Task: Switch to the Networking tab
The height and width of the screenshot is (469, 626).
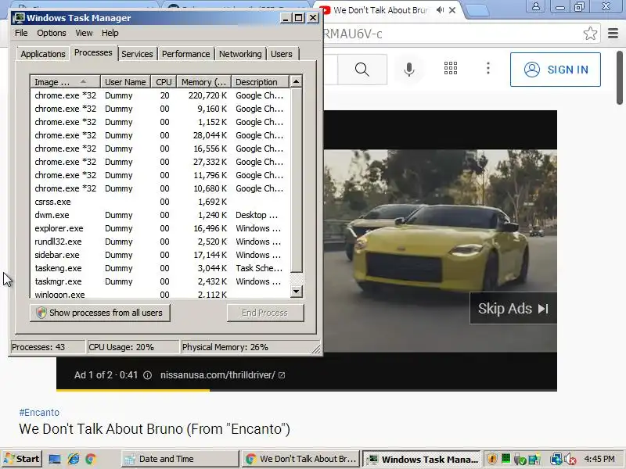Action: 240,54
